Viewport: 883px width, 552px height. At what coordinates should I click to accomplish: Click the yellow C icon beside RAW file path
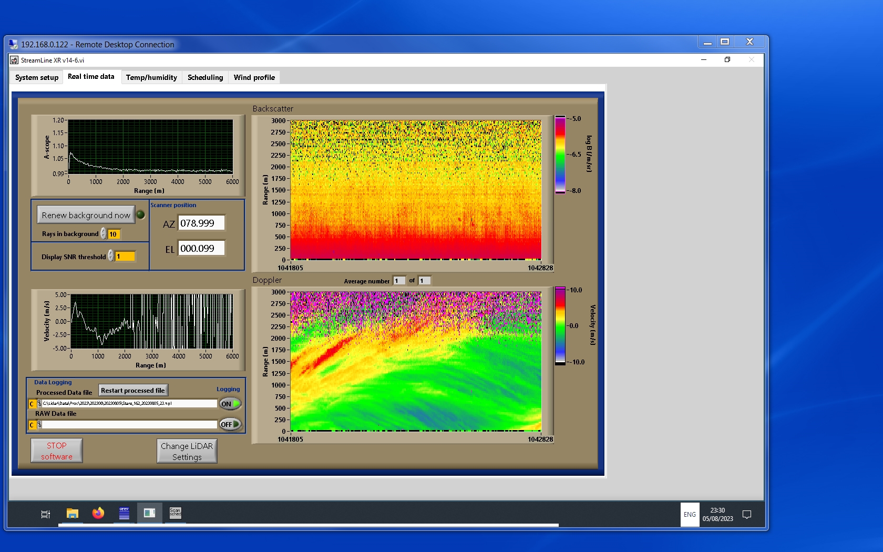click(32, 425)
